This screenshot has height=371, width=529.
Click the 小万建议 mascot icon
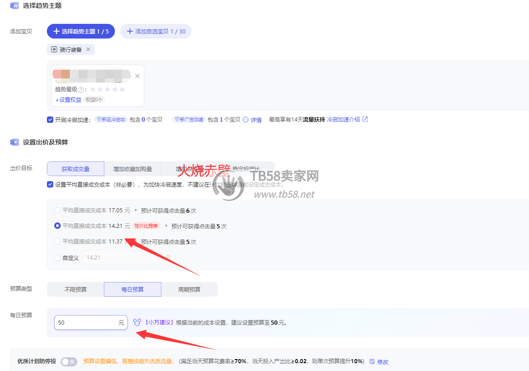pyautogui.click(x=137, y=322)
